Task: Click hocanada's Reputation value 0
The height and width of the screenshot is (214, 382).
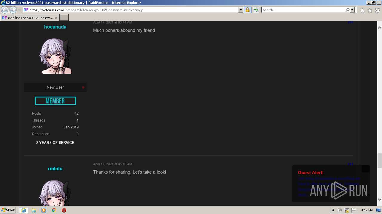Action: coord(77,134)
